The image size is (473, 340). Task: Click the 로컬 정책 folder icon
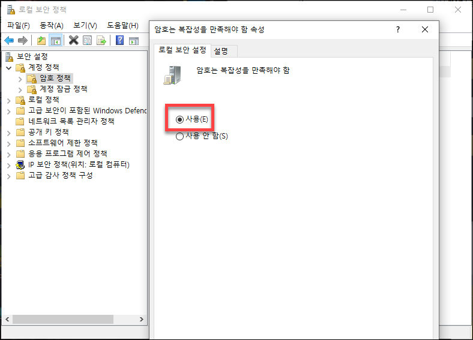tap(20, 100)
